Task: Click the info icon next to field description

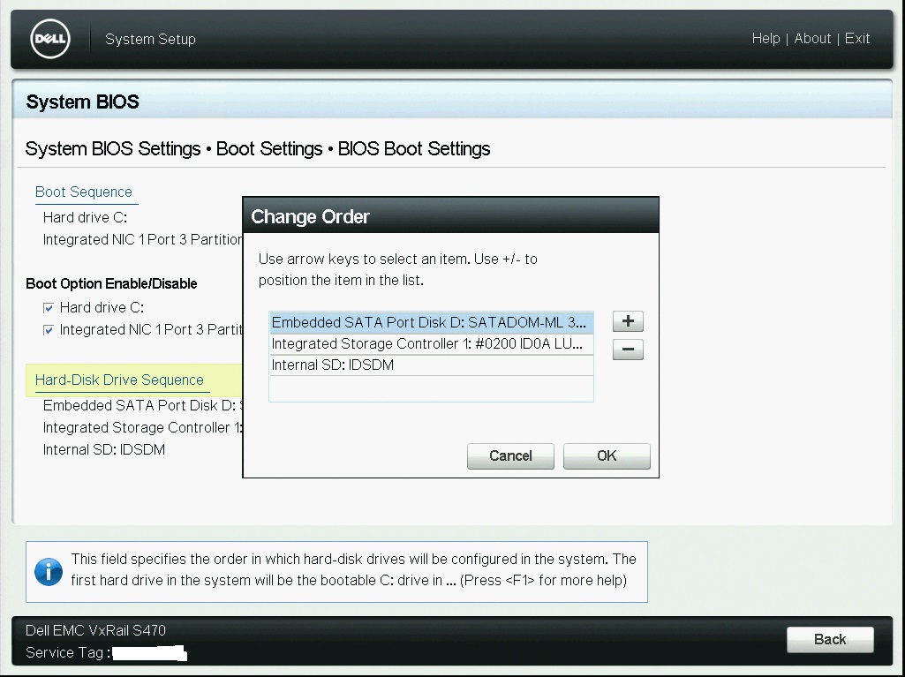Action: pos(49,572)
